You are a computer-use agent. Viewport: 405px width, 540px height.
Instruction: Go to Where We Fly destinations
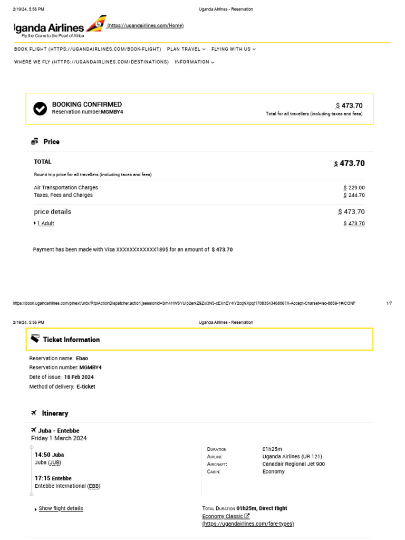pyautogui.click(x=91, y=62)
